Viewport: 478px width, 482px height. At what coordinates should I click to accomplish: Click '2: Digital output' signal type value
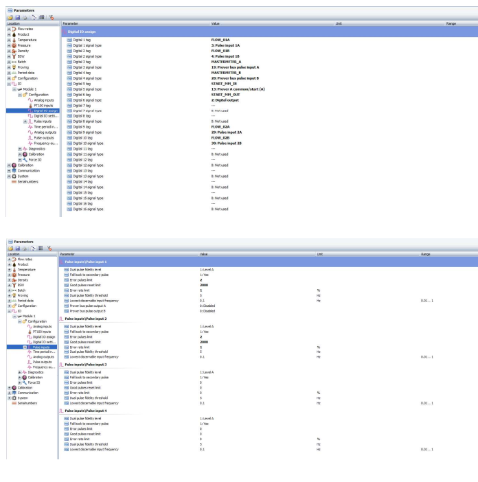225,100
